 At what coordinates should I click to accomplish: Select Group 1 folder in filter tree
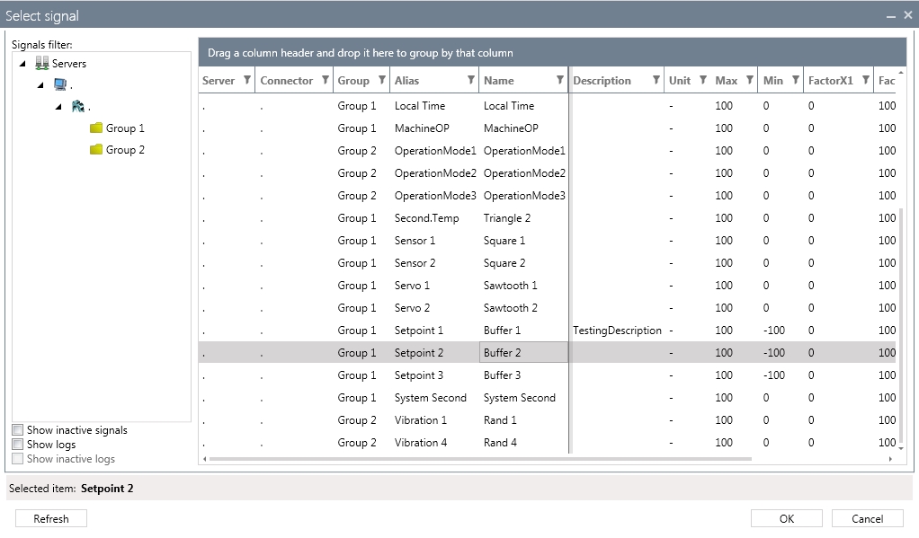(x=124, y=128)
